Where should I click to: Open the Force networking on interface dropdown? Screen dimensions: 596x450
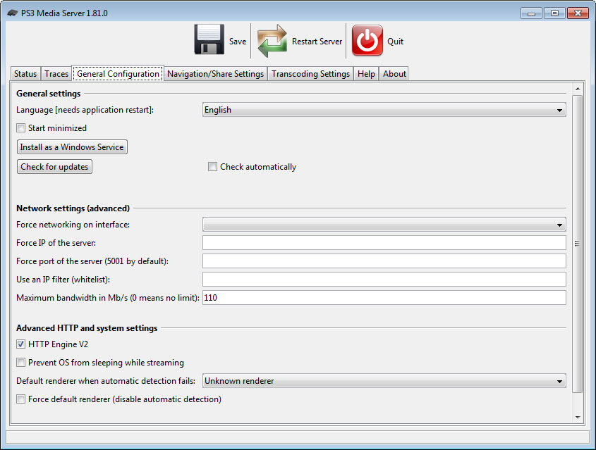[x=384, y=225]
